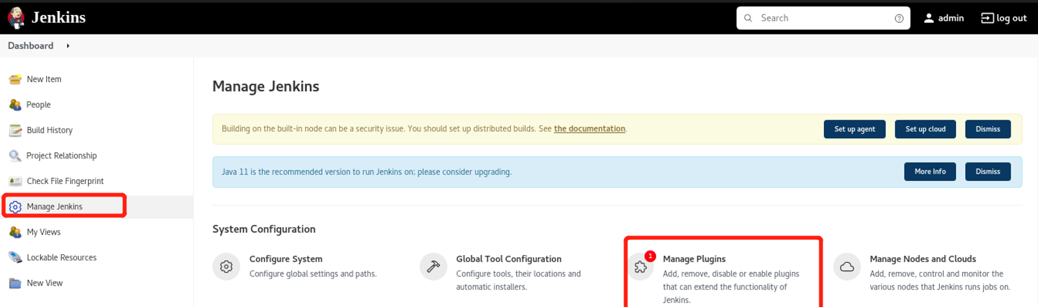1038x307 pixels.
Task: Open the Manage Plugins title link
Action: tap(694, 259)
